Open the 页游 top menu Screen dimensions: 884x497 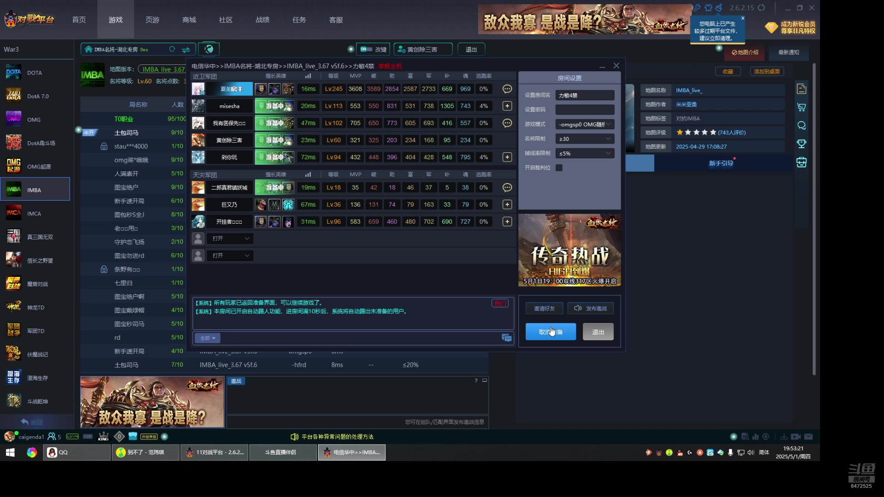click(x=152, y=20)
